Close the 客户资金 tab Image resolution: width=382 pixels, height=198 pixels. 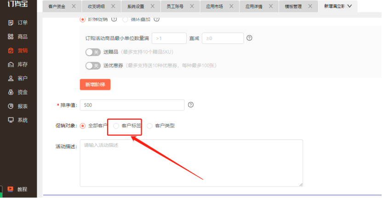click(74, 6)
